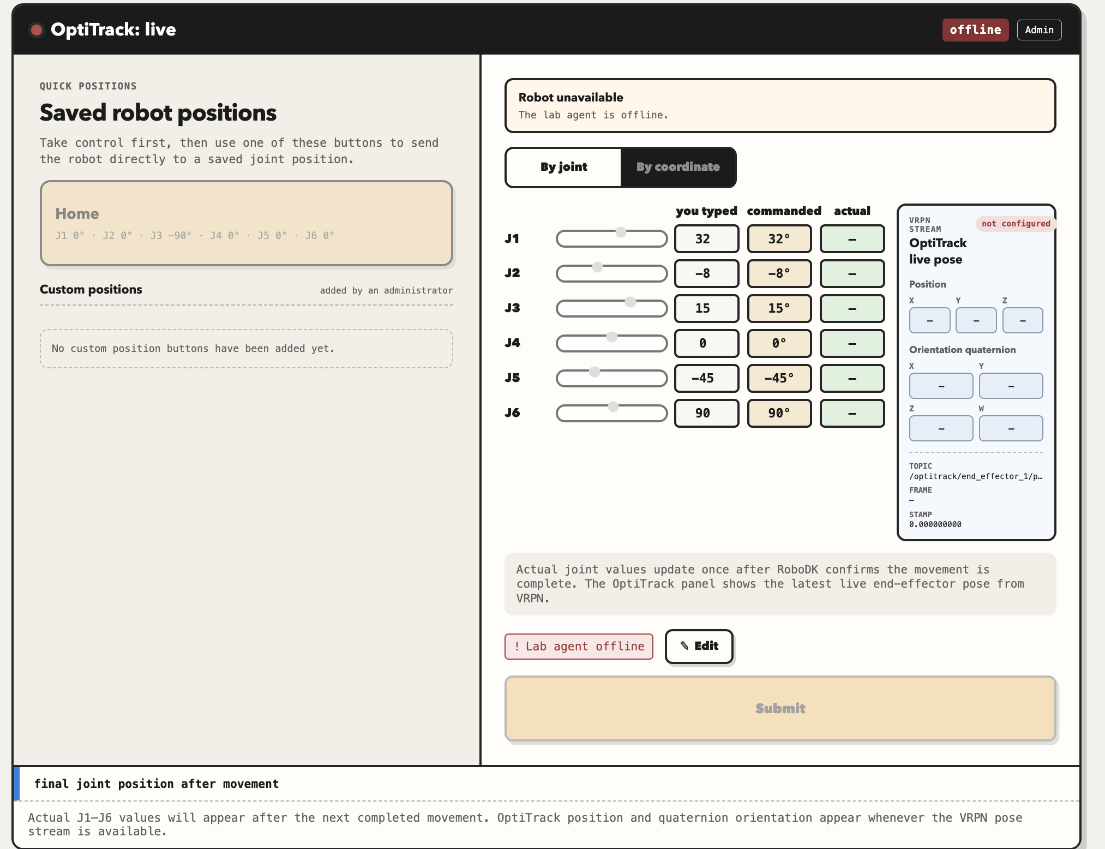This screenshot has height=849, width=1105.
Task: Switch to the By coordinate tab
Action: 678,167
